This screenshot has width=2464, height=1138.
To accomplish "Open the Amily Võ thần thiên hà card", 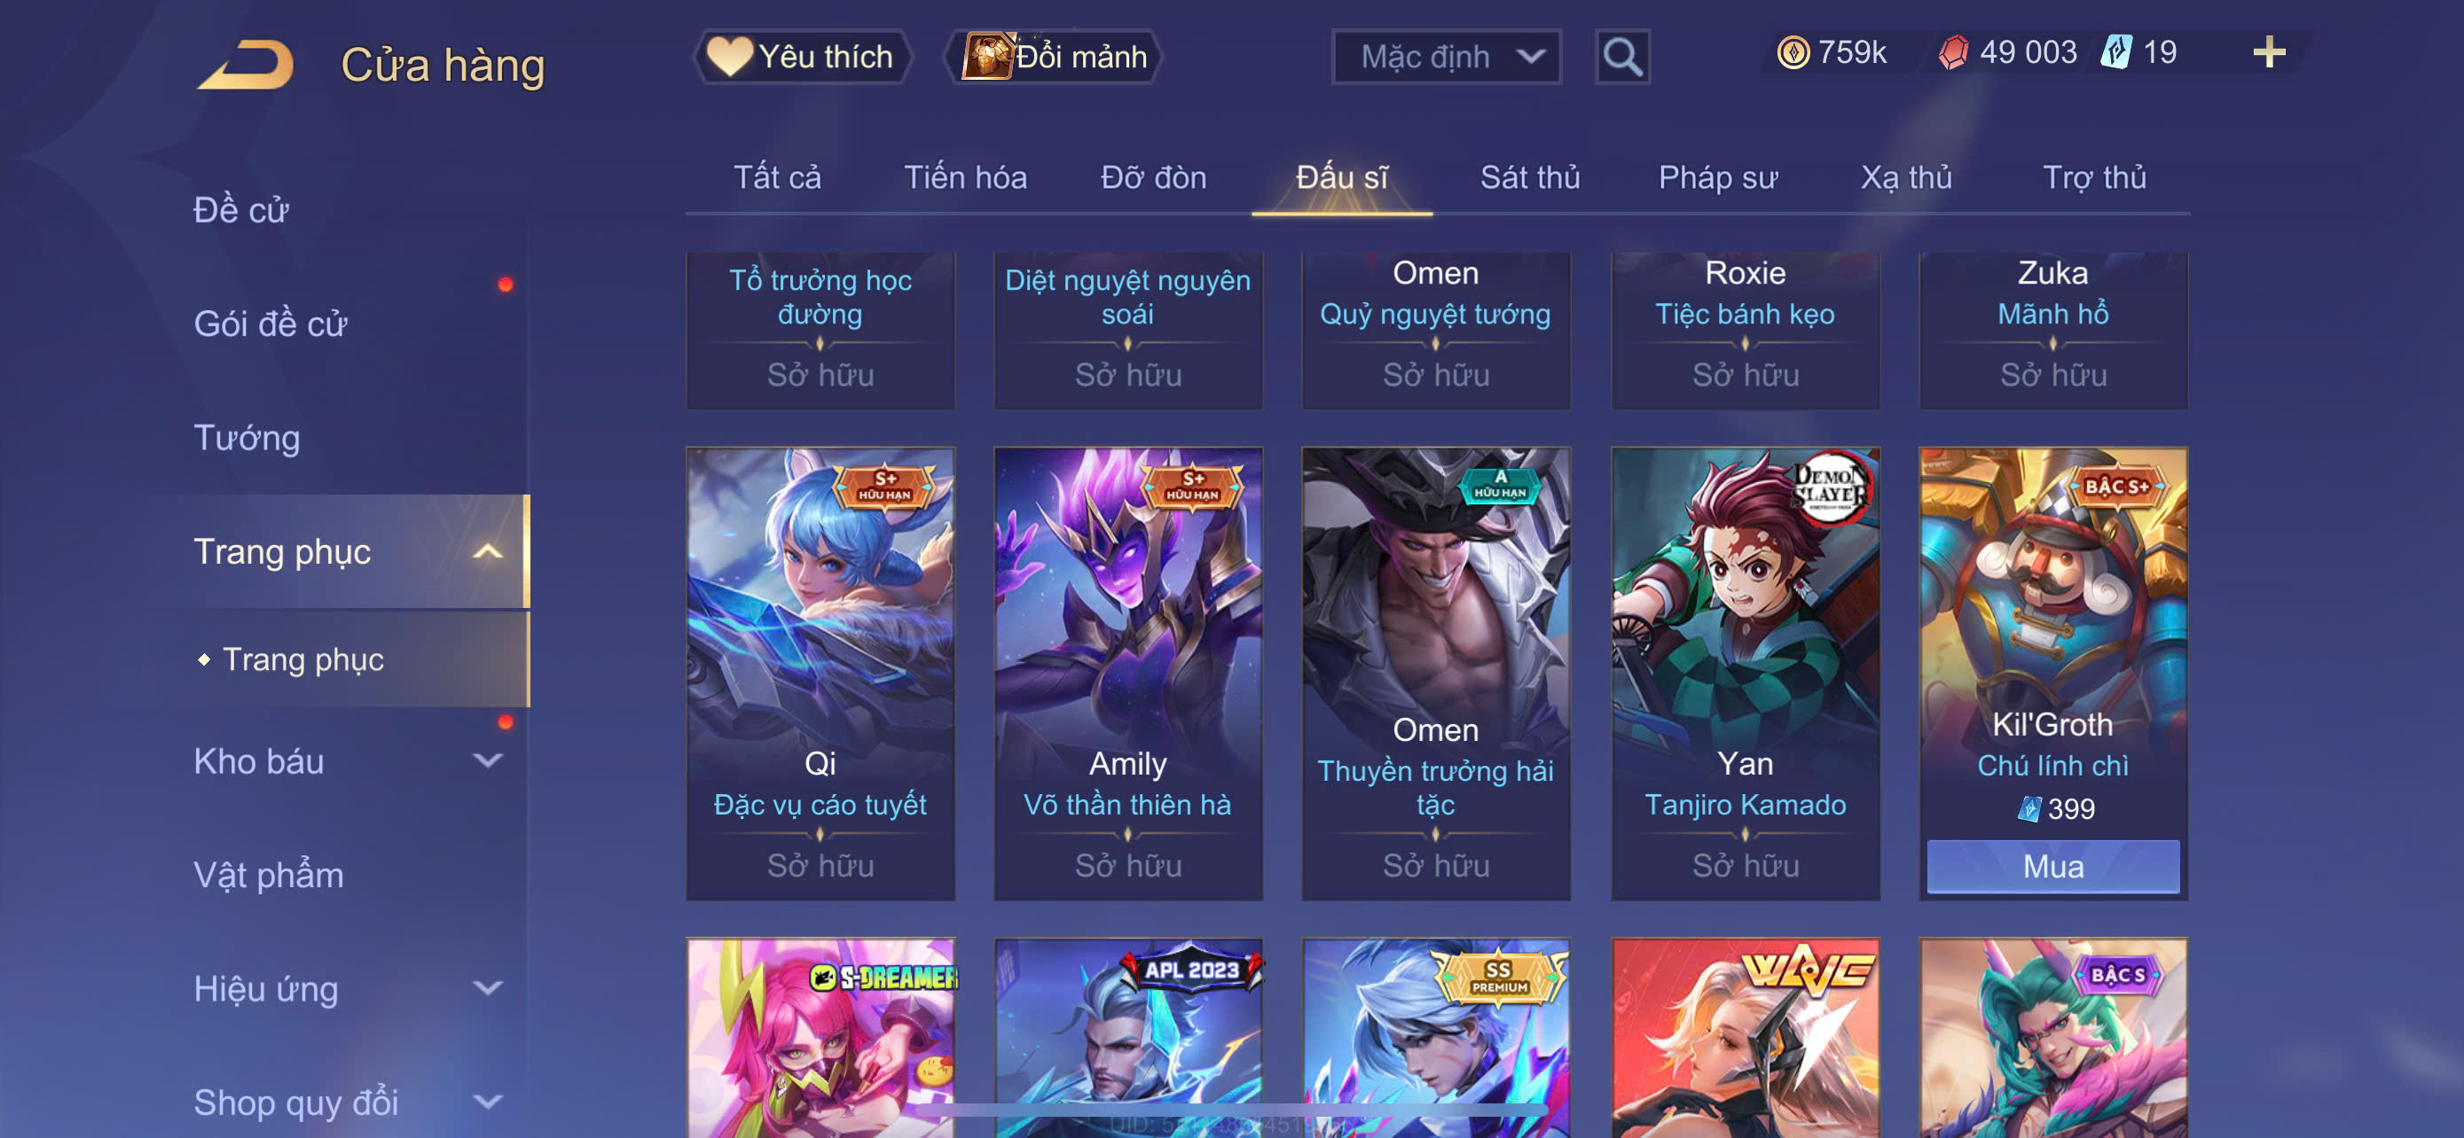I will [x=1127, y=673].
